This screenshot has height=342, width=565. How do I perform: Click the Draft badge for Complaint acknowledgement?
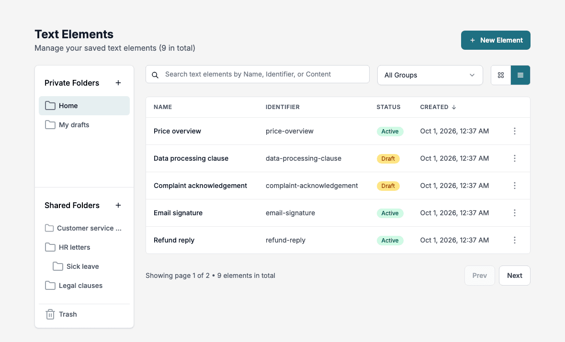click(388, 186)
